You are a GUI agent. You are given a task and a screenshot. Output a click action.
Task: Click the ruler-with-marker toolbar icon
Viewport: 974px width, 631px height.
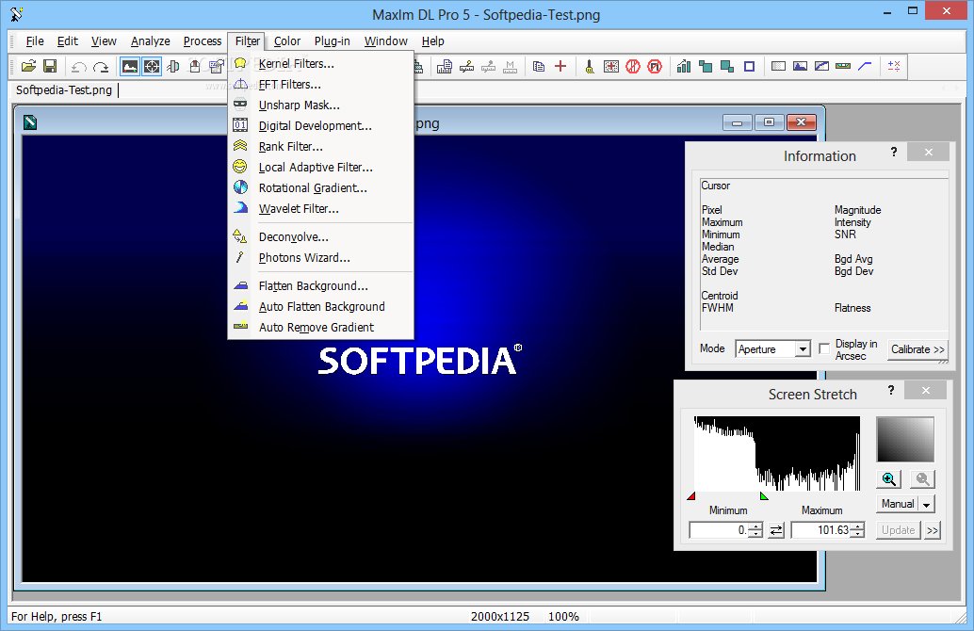pos(466,67)
